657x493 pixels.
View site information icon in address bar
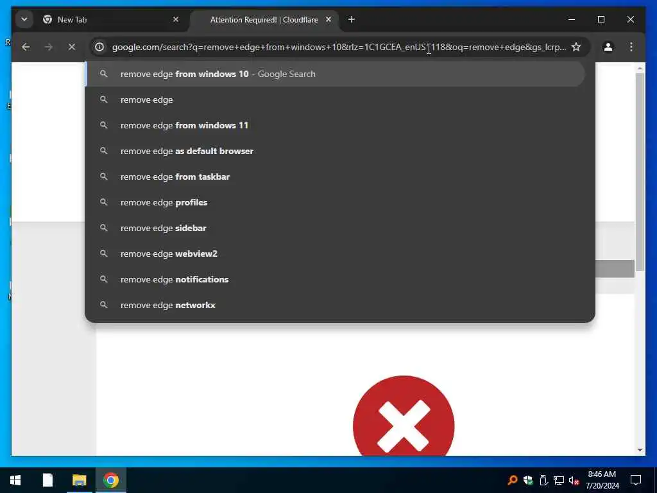(x=99, y=47)
